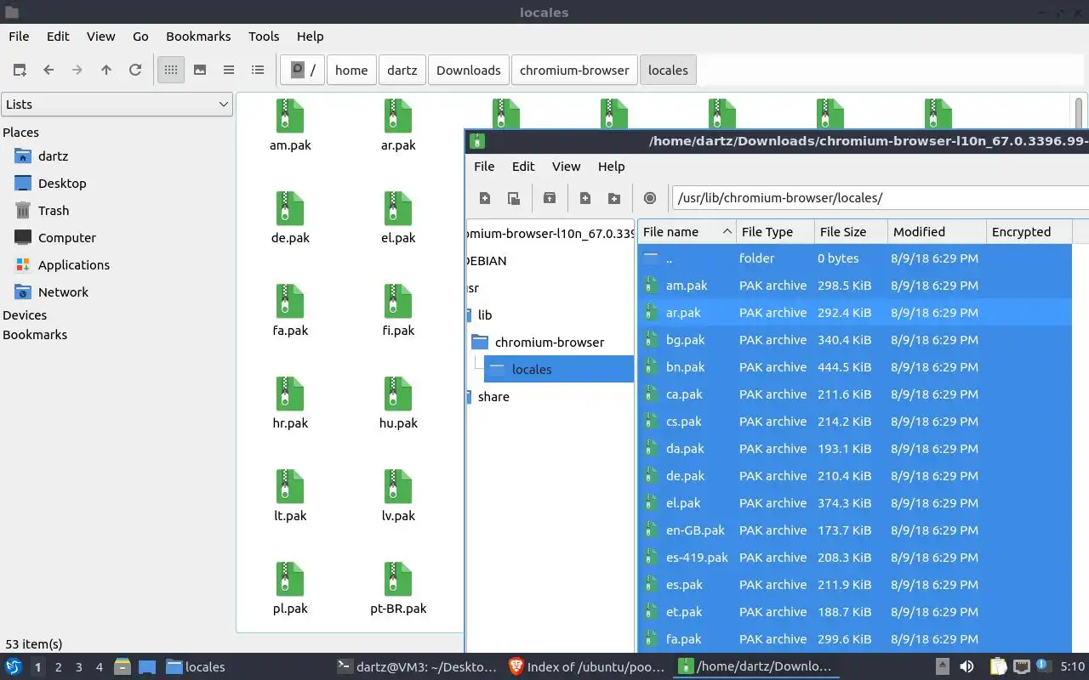Image resolution: width=1089 pixels, height=680 pixels.
Task: Click the 'locales' path bar button
Action: (668, 70)
